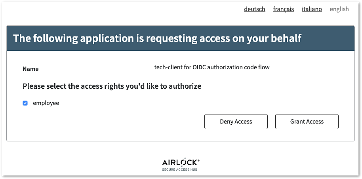Click the Name field label

coord(30,69)
